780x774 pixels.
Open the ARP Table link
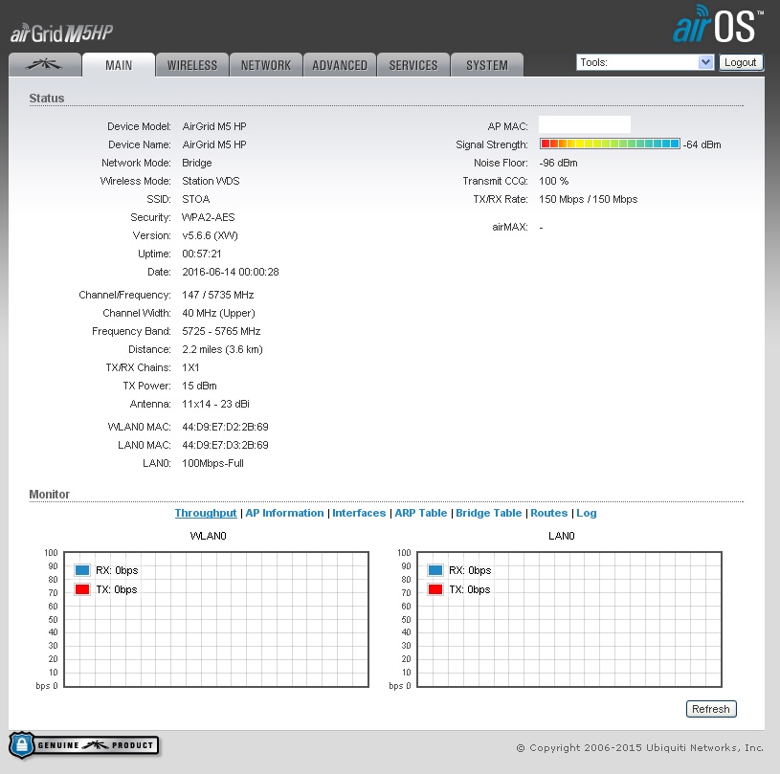coord(421,513)
